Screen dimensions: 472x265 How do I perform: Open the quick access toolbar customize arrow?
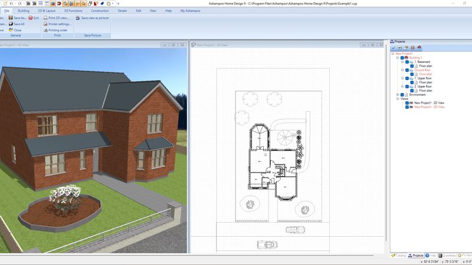point(119,4)
